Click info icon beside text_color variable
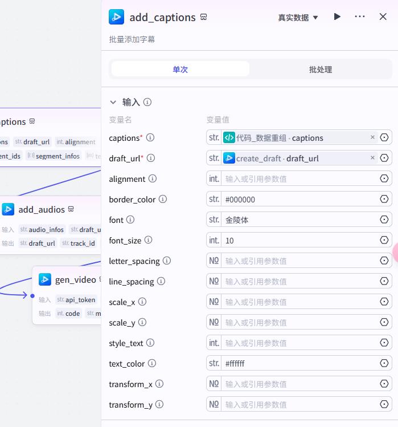Viewport: 398px width, 427px height. [x=152, y=363]
